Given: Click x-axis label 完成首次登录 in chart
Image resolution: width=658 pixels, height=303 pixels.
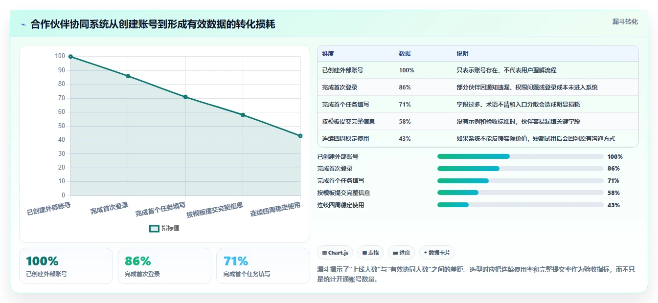Looking at the screenshot, I should 109,209.
